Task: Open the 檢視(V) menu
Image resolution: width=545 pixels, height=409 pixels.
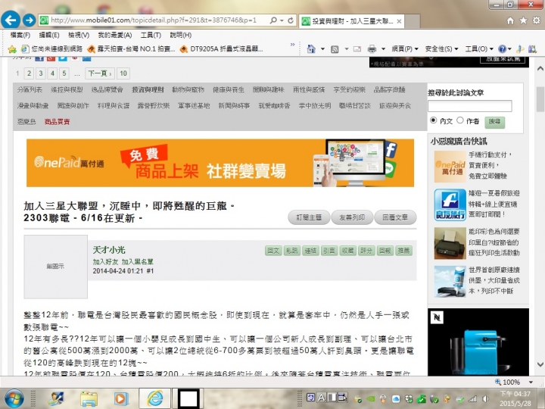Action: pyautogui.click(x=79, y=35)
